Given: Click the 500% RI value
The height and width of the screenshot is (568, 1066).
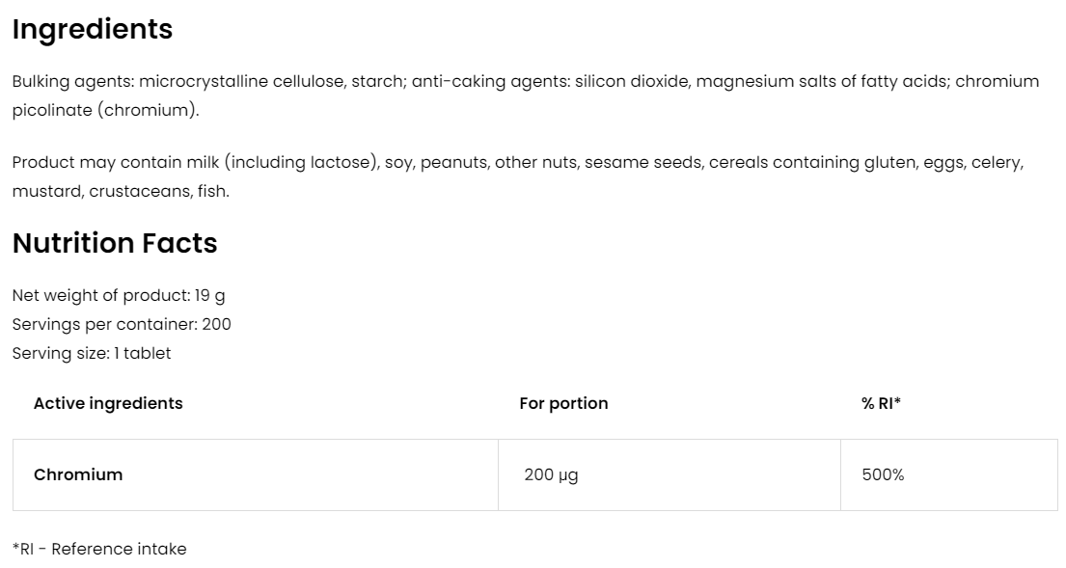Looking at the screenshot, I should tap(883, 474).
